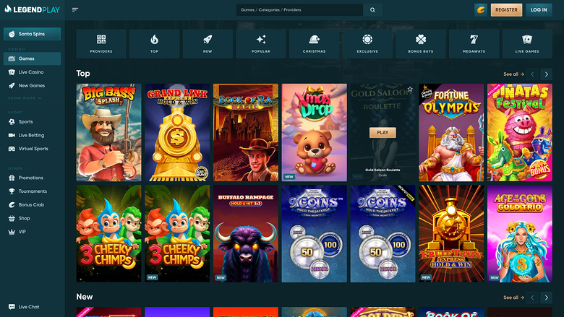Open 9 Coins thumbnail with jackpot ribbon
The width and height of the screenshot is (564, 317).
(383, 234)
